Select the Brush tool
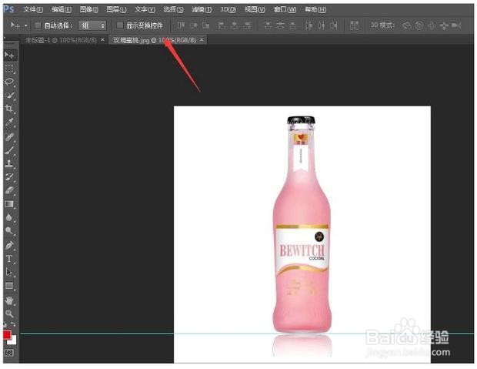This screenshot has width=477, height=369. (9, 150)
